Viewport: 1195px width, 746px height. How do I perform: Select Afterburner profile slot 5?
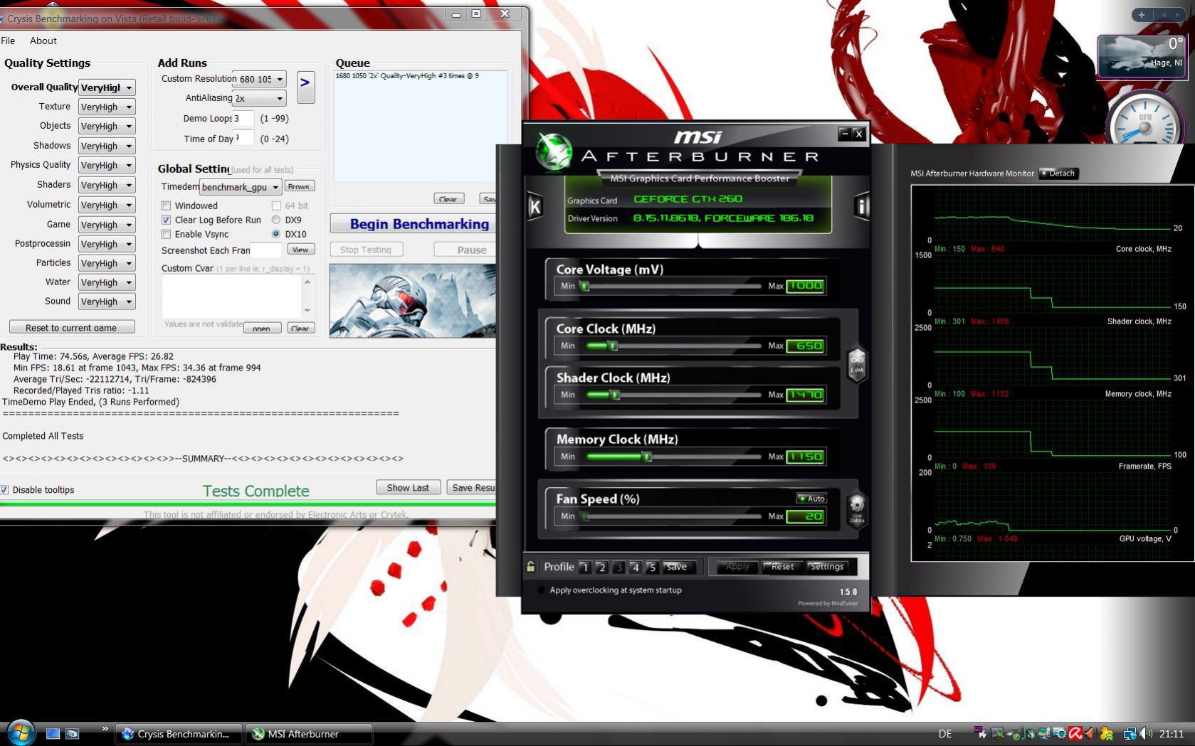(652, 567)
